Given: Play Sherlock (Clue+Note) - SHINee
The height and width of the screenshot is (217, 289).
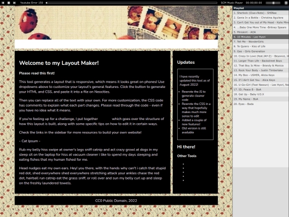Looking at the screenshot, I should 261,13.
